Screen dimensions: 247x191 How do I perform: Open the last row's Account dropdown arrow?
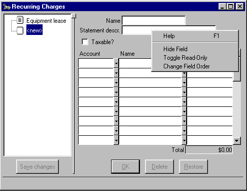(x=116, y=140)
